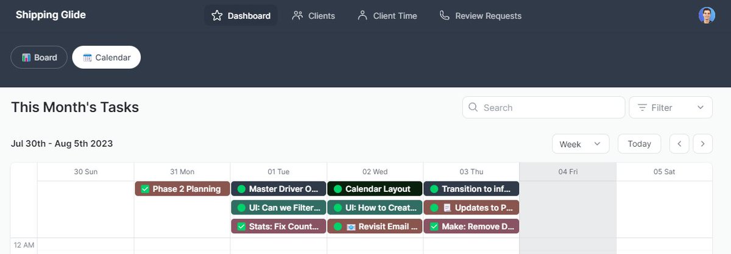Toggle the Phase 2 Planning completed checkbox
The width and height of the screenshot is (731, 254).
coord(145,189)
